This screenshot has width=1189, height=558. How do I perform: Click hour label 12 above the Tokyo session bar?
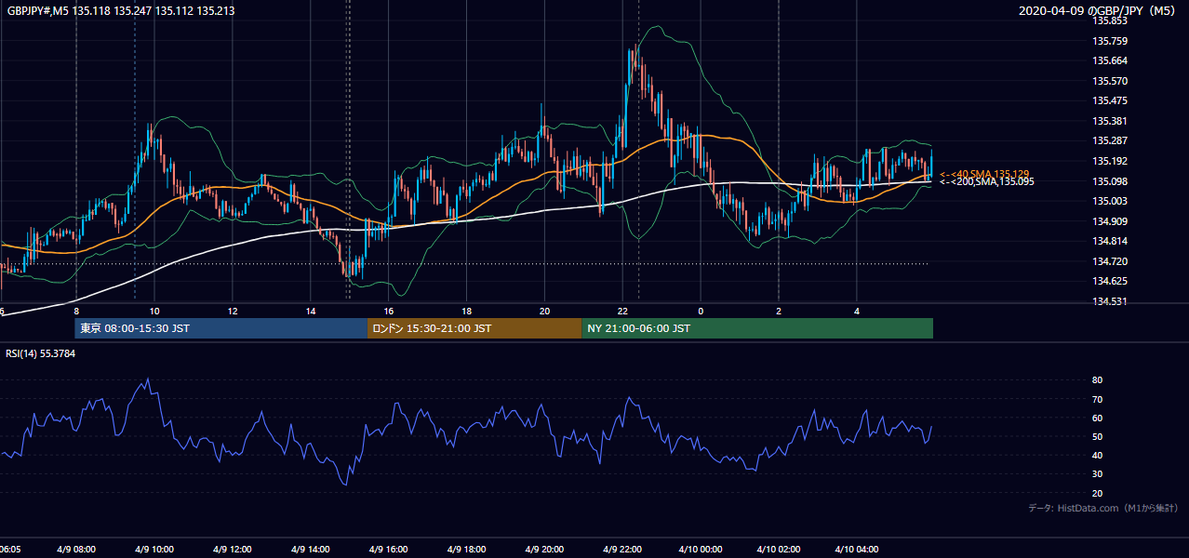click(233, 312)
